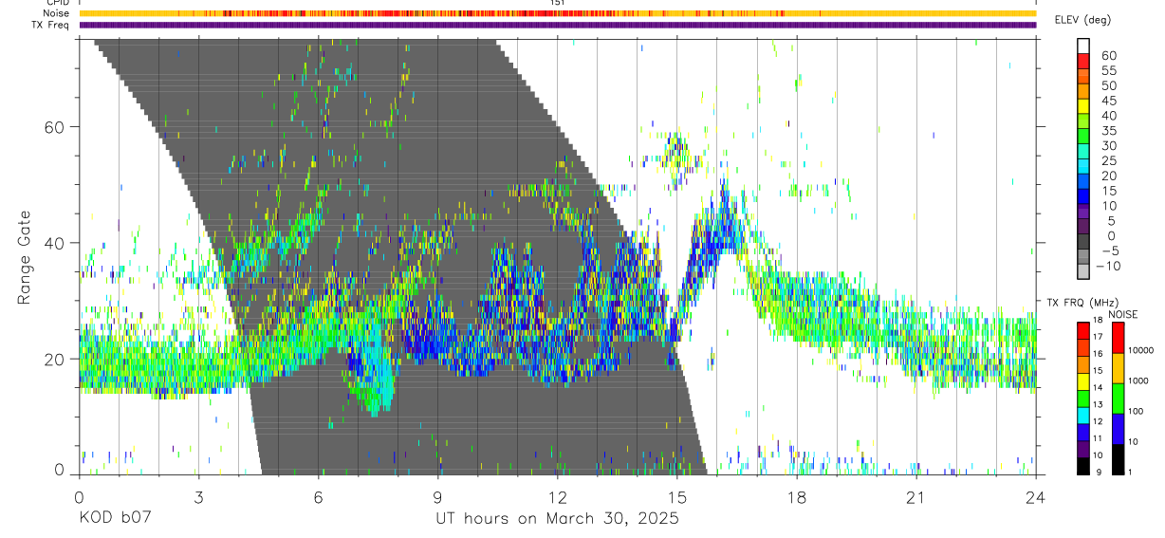
Task: Click the '1000' value in the NOISE legend
Action: pyautogui.click(x=1140, y=380)
